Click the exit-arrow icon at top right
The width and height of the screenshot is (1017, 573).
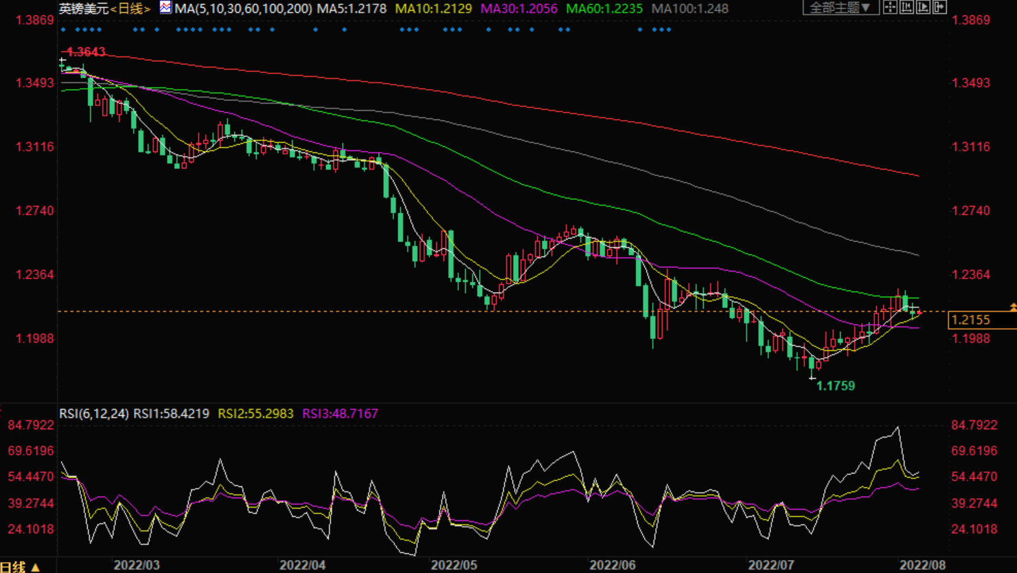point(939,7)
